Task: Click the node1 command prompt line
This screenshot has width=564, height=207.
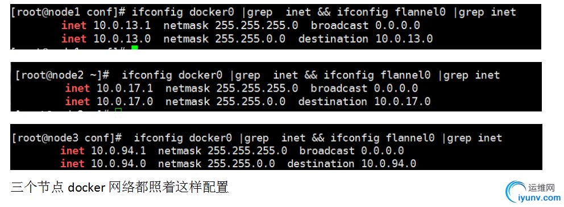Action: click(x=263, y=13)
